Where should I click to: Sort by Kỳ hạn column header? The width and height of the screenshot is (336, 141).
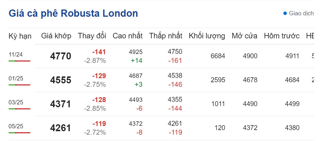[x=20, y=36]
